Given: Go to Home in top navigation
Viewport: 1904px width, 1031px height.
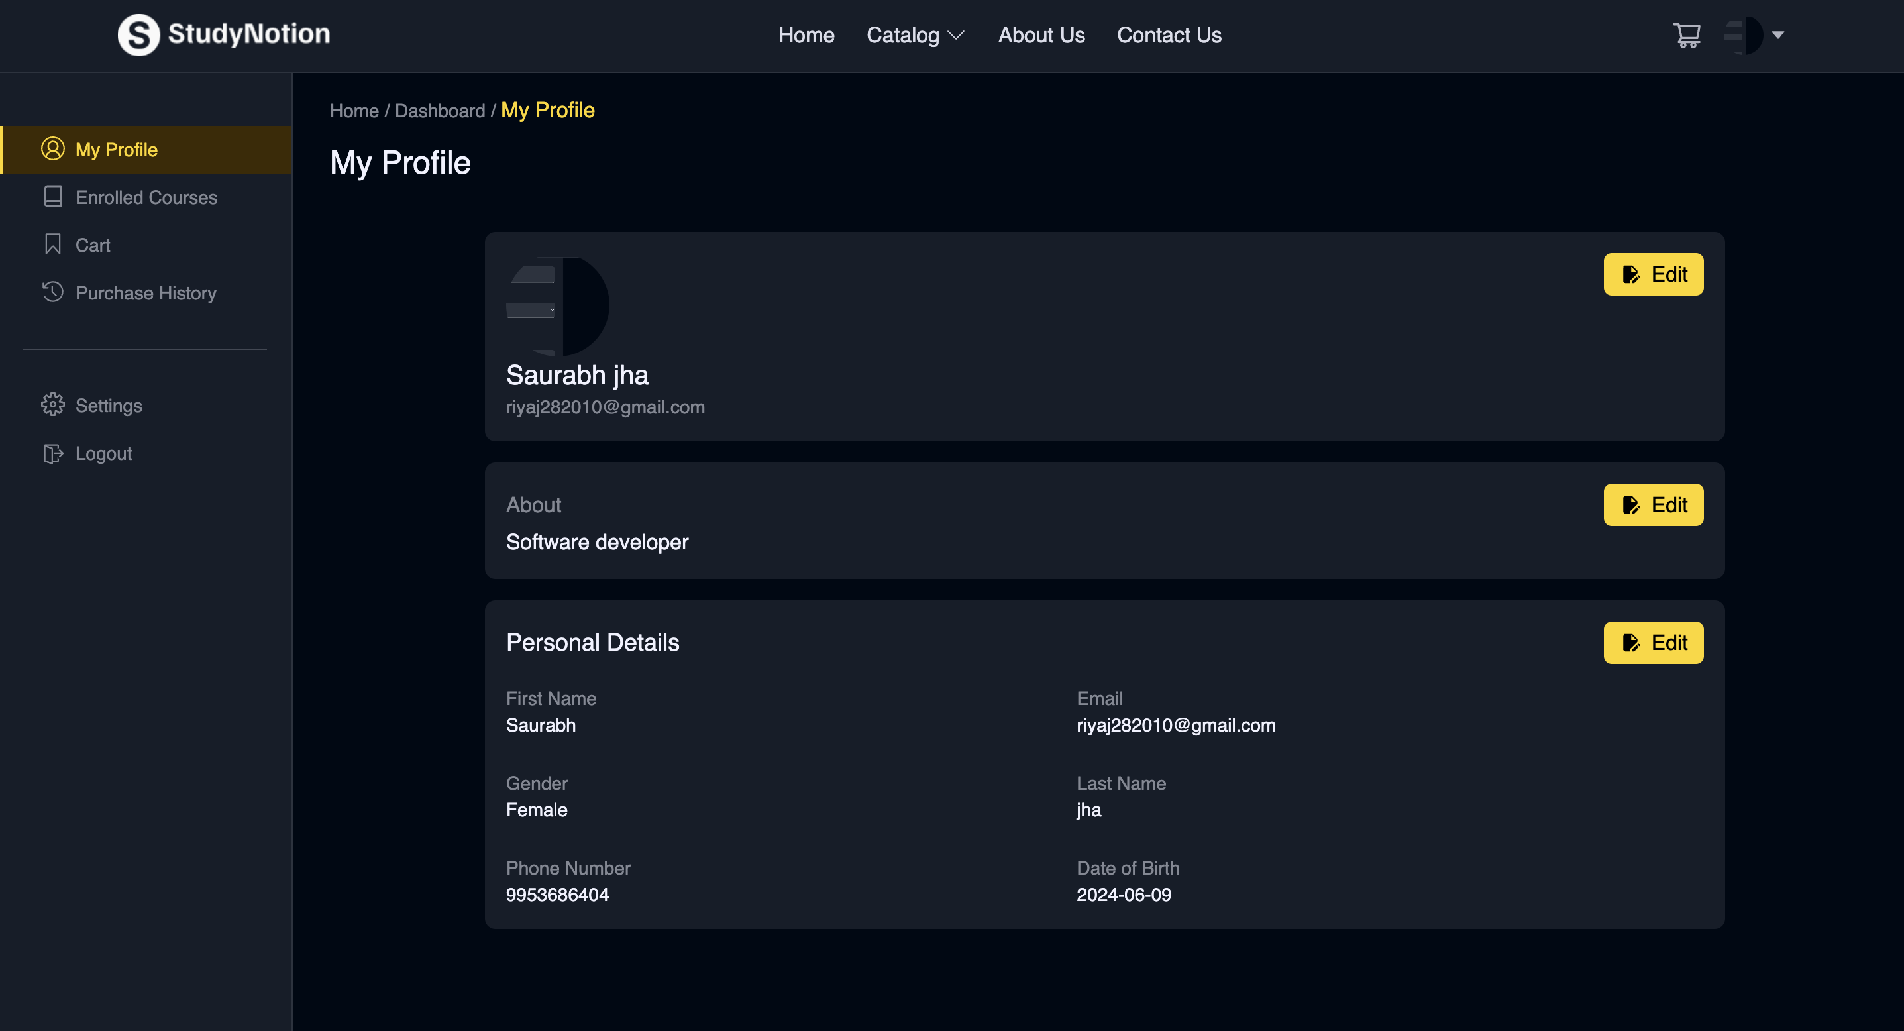Looking at the screenshot, I should click(806, 34).
